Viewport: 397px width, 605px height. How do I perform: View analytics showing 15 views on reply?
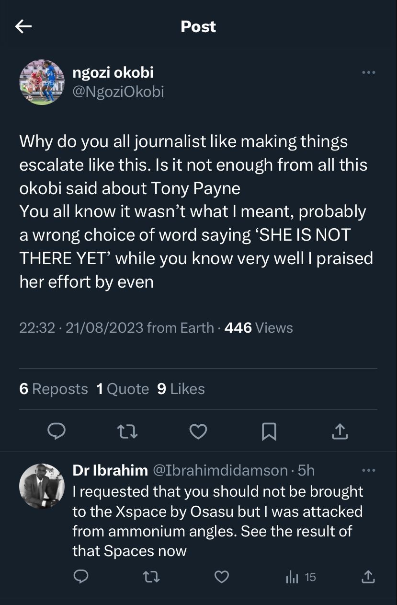(300, 577)
